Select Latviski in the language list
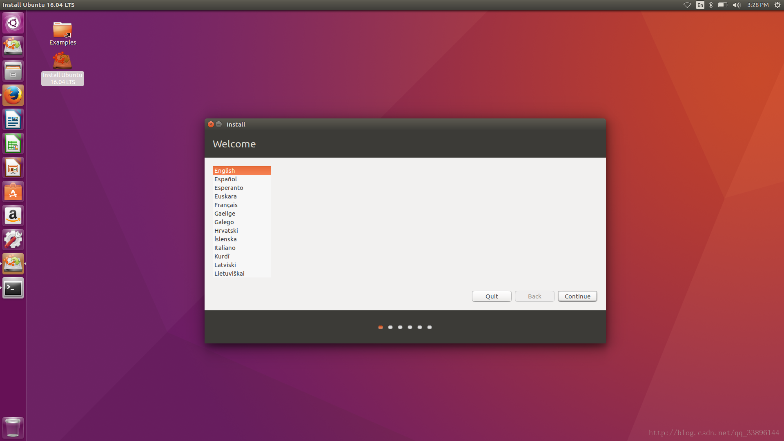 tap(242, 265)
